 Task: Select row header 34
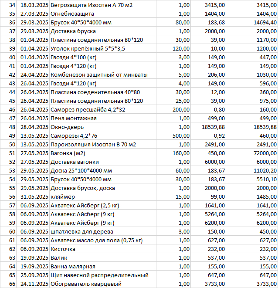tap(8, 5)
